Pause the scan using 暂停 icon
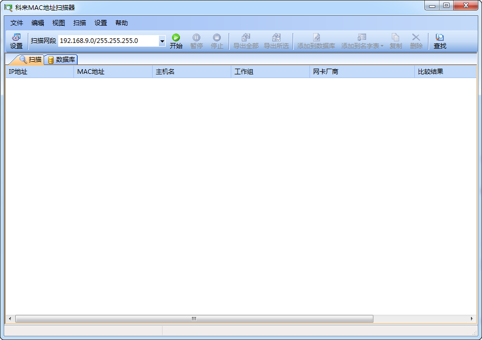This screenshot has width=482, height=340. tap(196, 41)
